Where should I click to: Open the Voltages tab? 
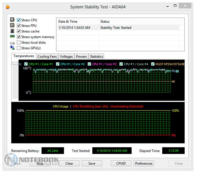click(66, 56)
